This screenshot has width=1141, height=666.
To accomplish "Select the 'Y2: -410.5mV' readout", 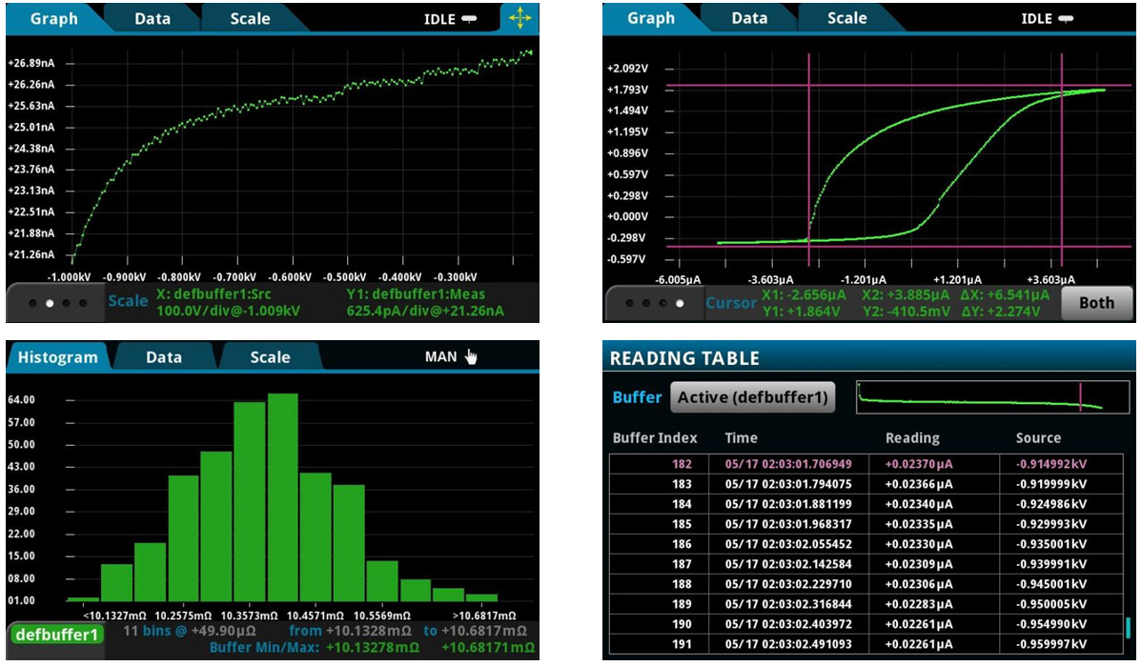I will point(905,312).
